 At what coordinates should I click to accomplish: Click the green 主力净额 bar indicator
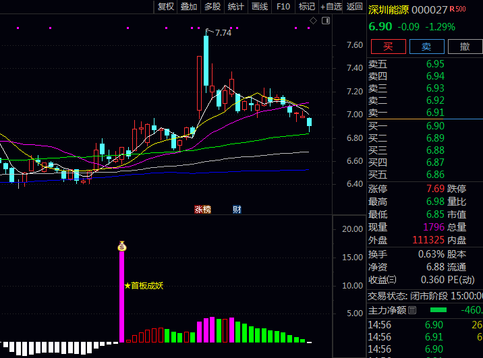pos(438,310)
